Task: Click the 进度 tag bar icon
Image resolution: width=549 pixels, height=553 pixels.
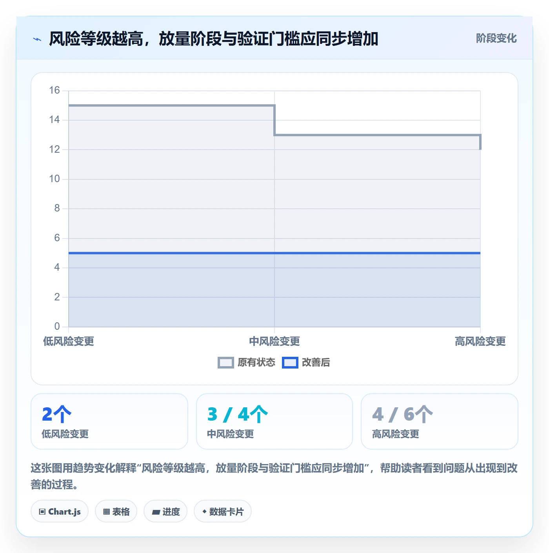Action: [156, 512]
